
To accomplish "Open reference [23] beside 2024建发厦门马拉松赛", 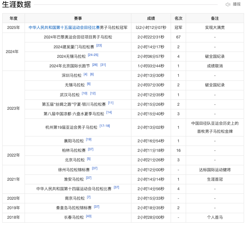I will [x=99, y=45].
